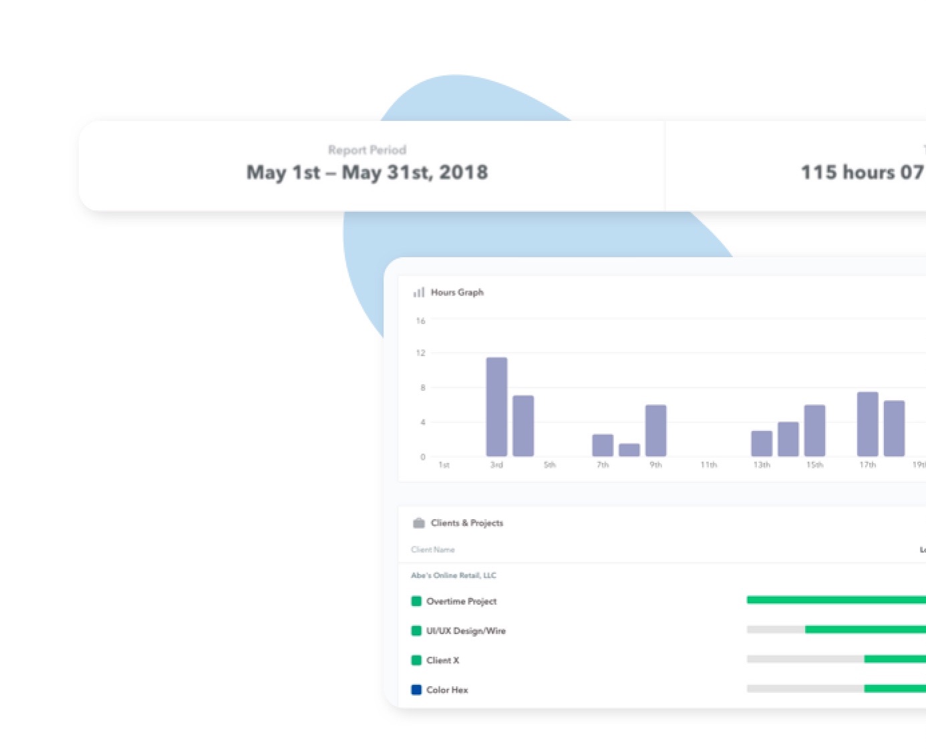Click the Color Hex progress bar

coord(836,688)
